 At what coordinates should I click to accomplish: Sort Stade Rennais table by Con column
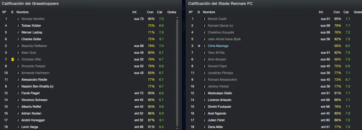(x=337, y=12)
